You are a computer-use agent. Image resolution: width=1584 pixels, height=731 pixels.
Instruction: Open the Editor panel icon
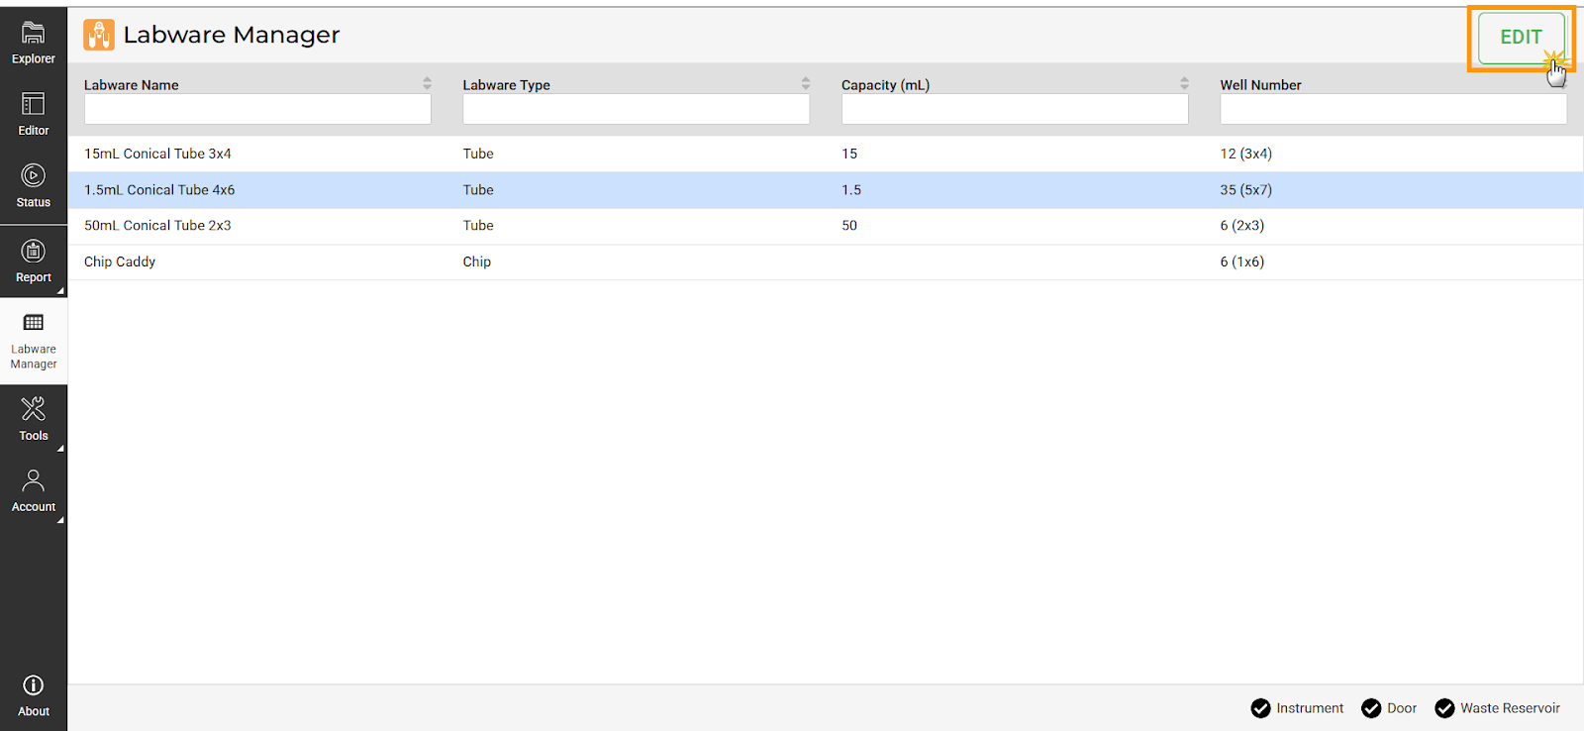point(33,104)
